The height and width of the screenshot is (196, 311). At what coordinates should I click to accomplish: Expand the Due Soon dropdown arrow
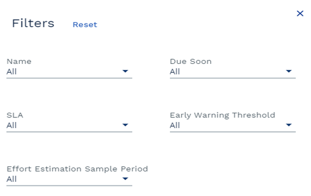[x=288, y=71]
